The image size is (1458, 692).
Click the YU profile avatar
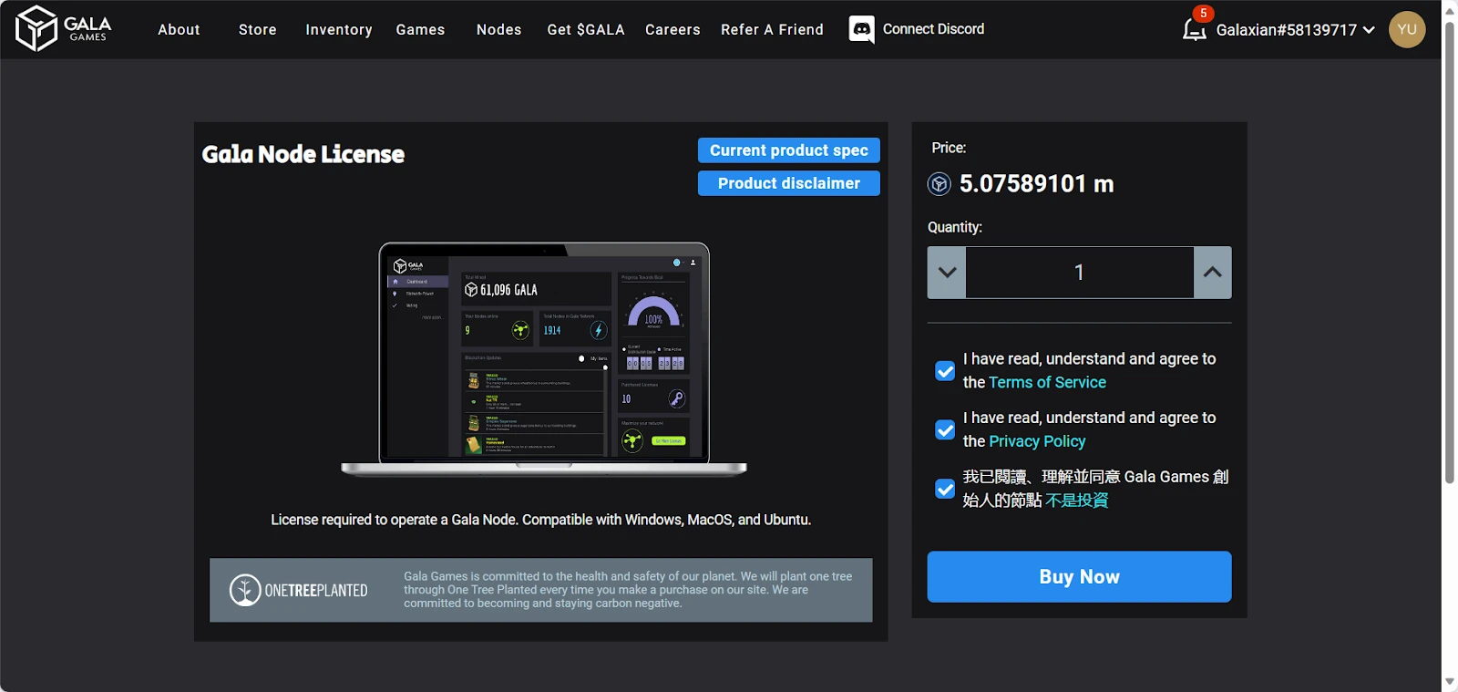point(1406,29)
